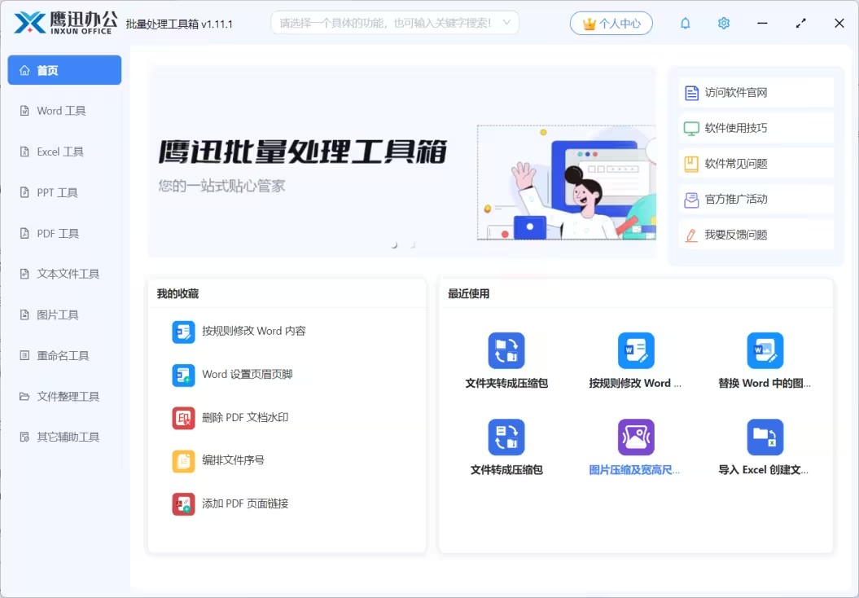Viewport: 859px width, 598px height.
Task: Open the 替换 Word 中的图 tool icon
Action: point(765,350)
